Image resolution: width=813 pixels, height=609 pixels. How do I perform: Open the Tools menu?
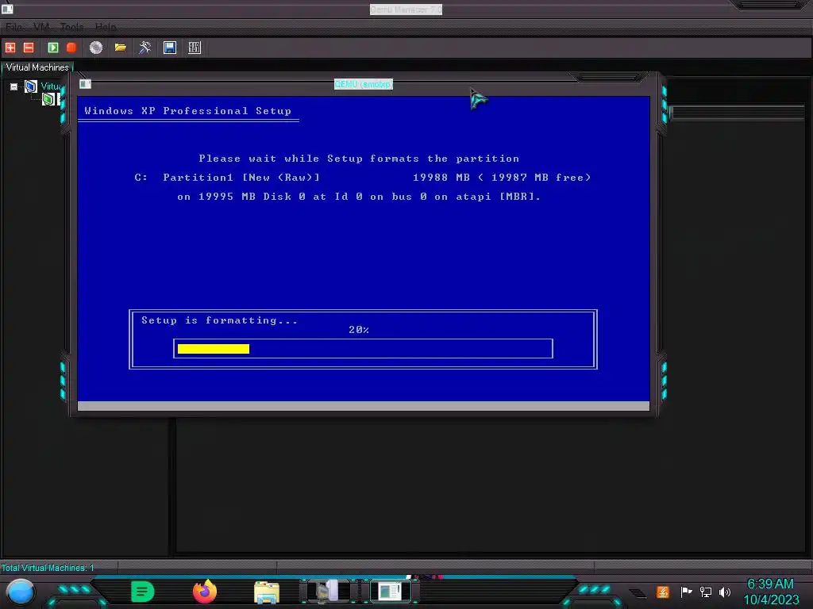click(71, 27)
